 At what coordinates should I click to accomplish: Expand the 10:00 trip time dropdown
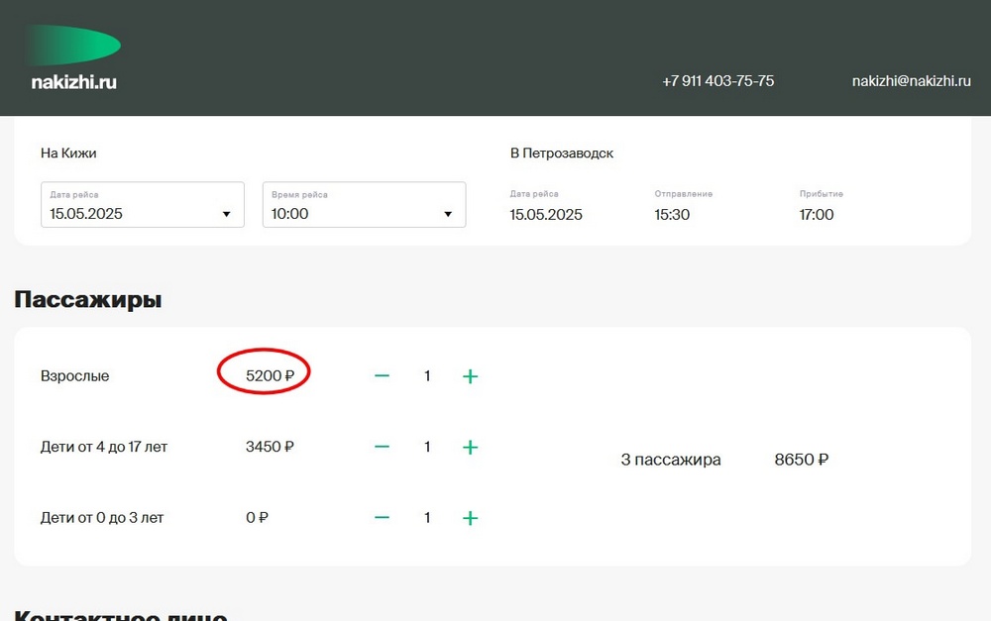pos(364,205)
